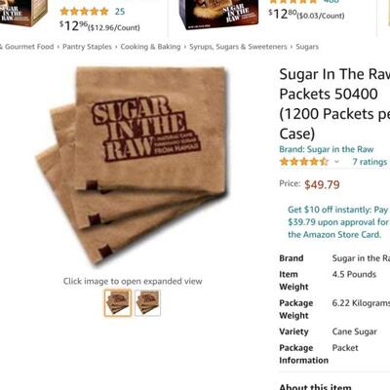This screenshot has width=390, height=390.
Task: Click the product star rating icons
Action: [304, 162]
